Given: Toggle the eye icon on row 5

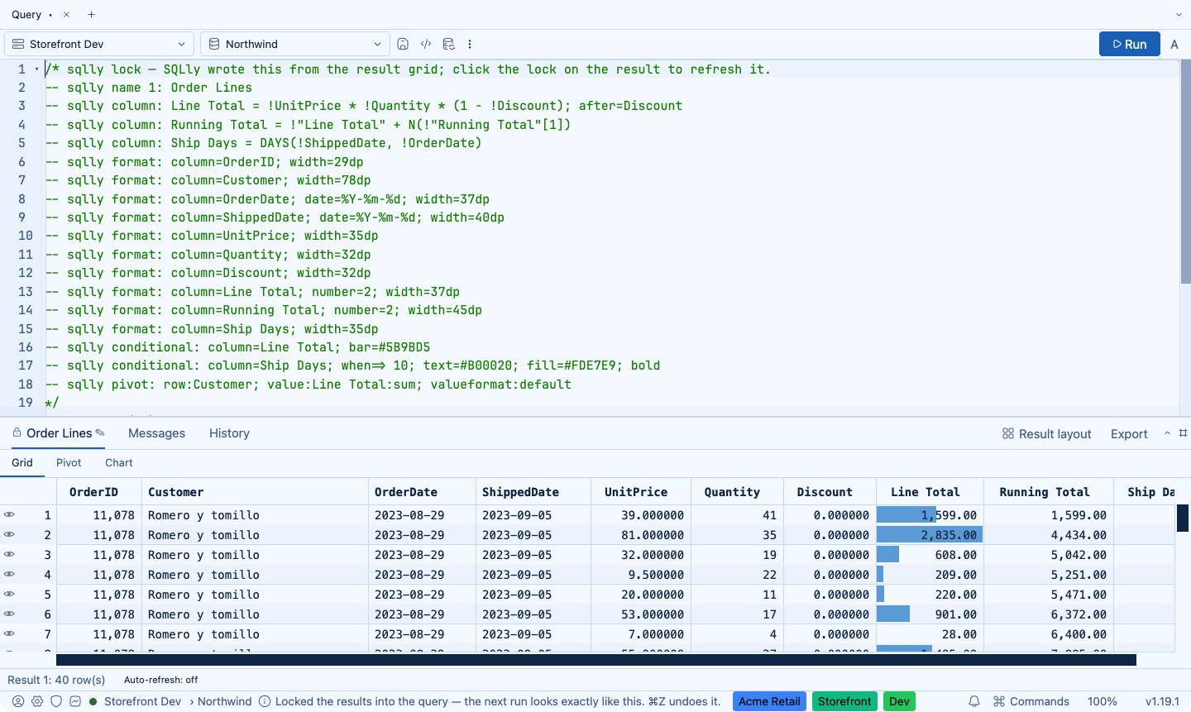Looking at the screenshot, I should pyautogui.click(x=9, y=594).
